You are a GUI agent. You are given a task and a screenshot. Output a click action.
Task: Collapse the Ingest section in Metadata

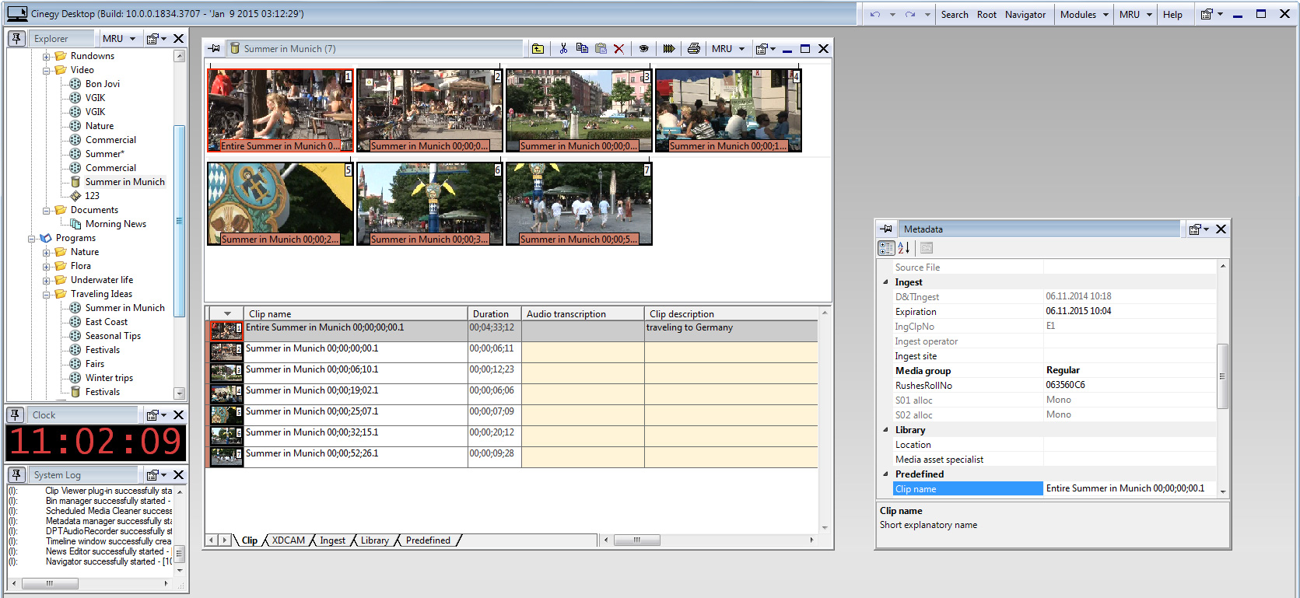(x=885, y=282)
